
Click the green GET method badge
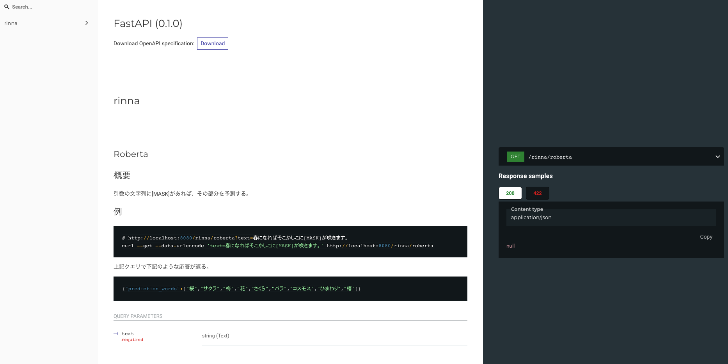tap(515, 156)
